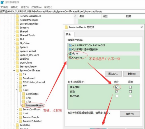This screenshot has width=145, height=129.
Task: Expand the SmartCardRoot tree node
Action: tap(17, 109)
